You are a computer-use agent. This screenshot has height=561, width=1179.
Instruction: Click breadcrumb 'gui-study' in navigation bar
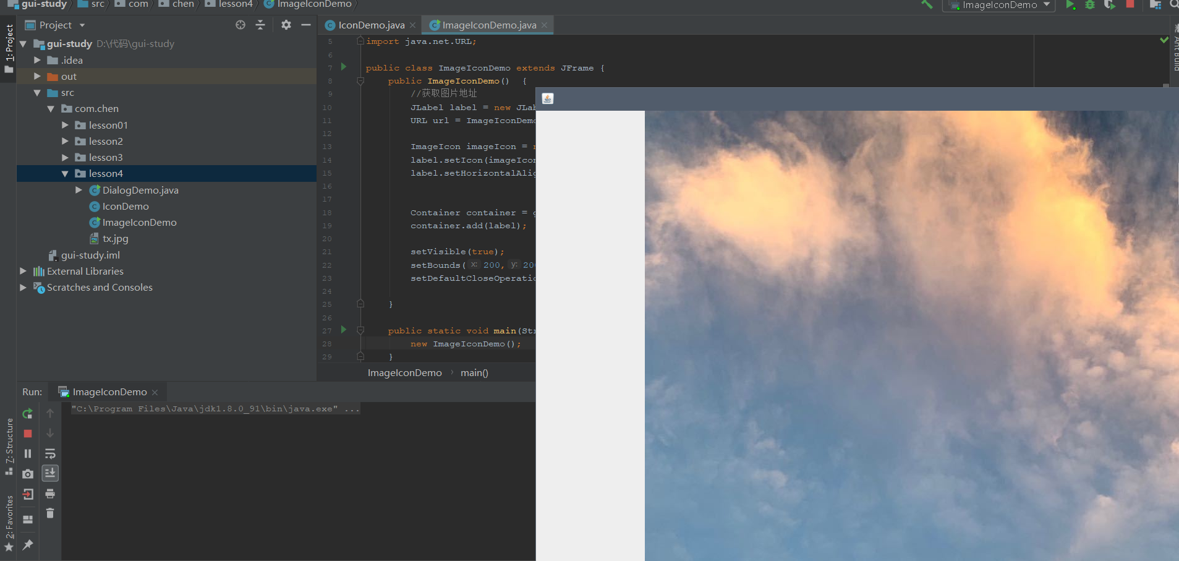click(44, 4)
